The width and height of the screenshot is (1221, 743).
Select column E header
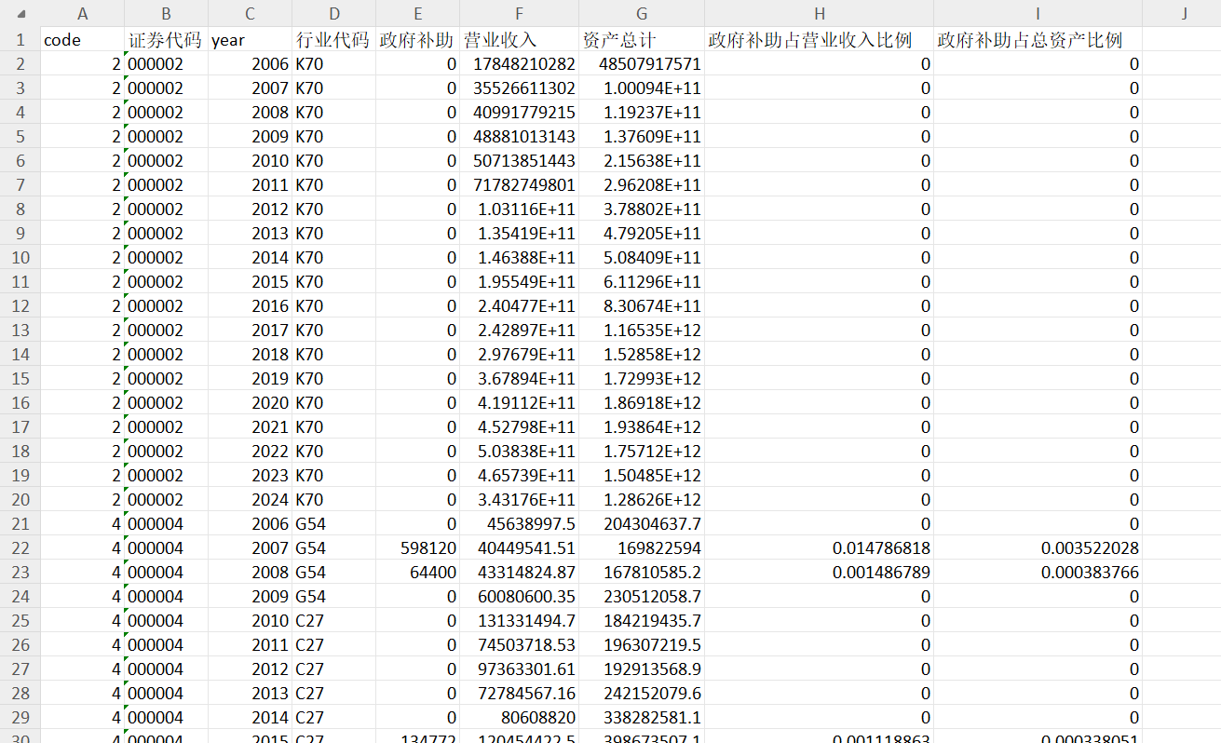coord(418,14)
